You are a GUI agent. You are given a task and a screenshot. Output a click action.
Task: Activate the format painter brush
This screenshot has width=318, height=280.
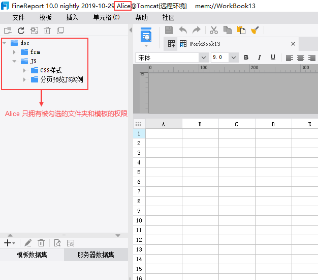255,30
